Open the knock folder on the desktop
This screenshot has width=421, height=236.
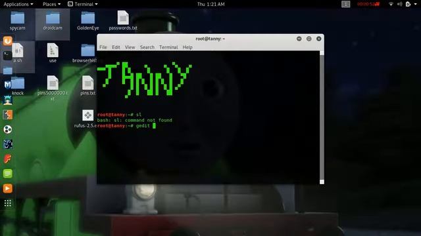click(x=18, y=83)
